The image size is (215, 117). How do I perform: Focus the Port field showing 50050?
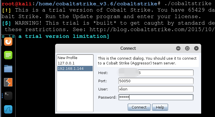pos(156,81)
